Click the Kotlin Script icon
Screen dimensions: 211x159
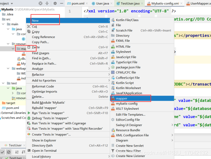[x=113, y=83]
